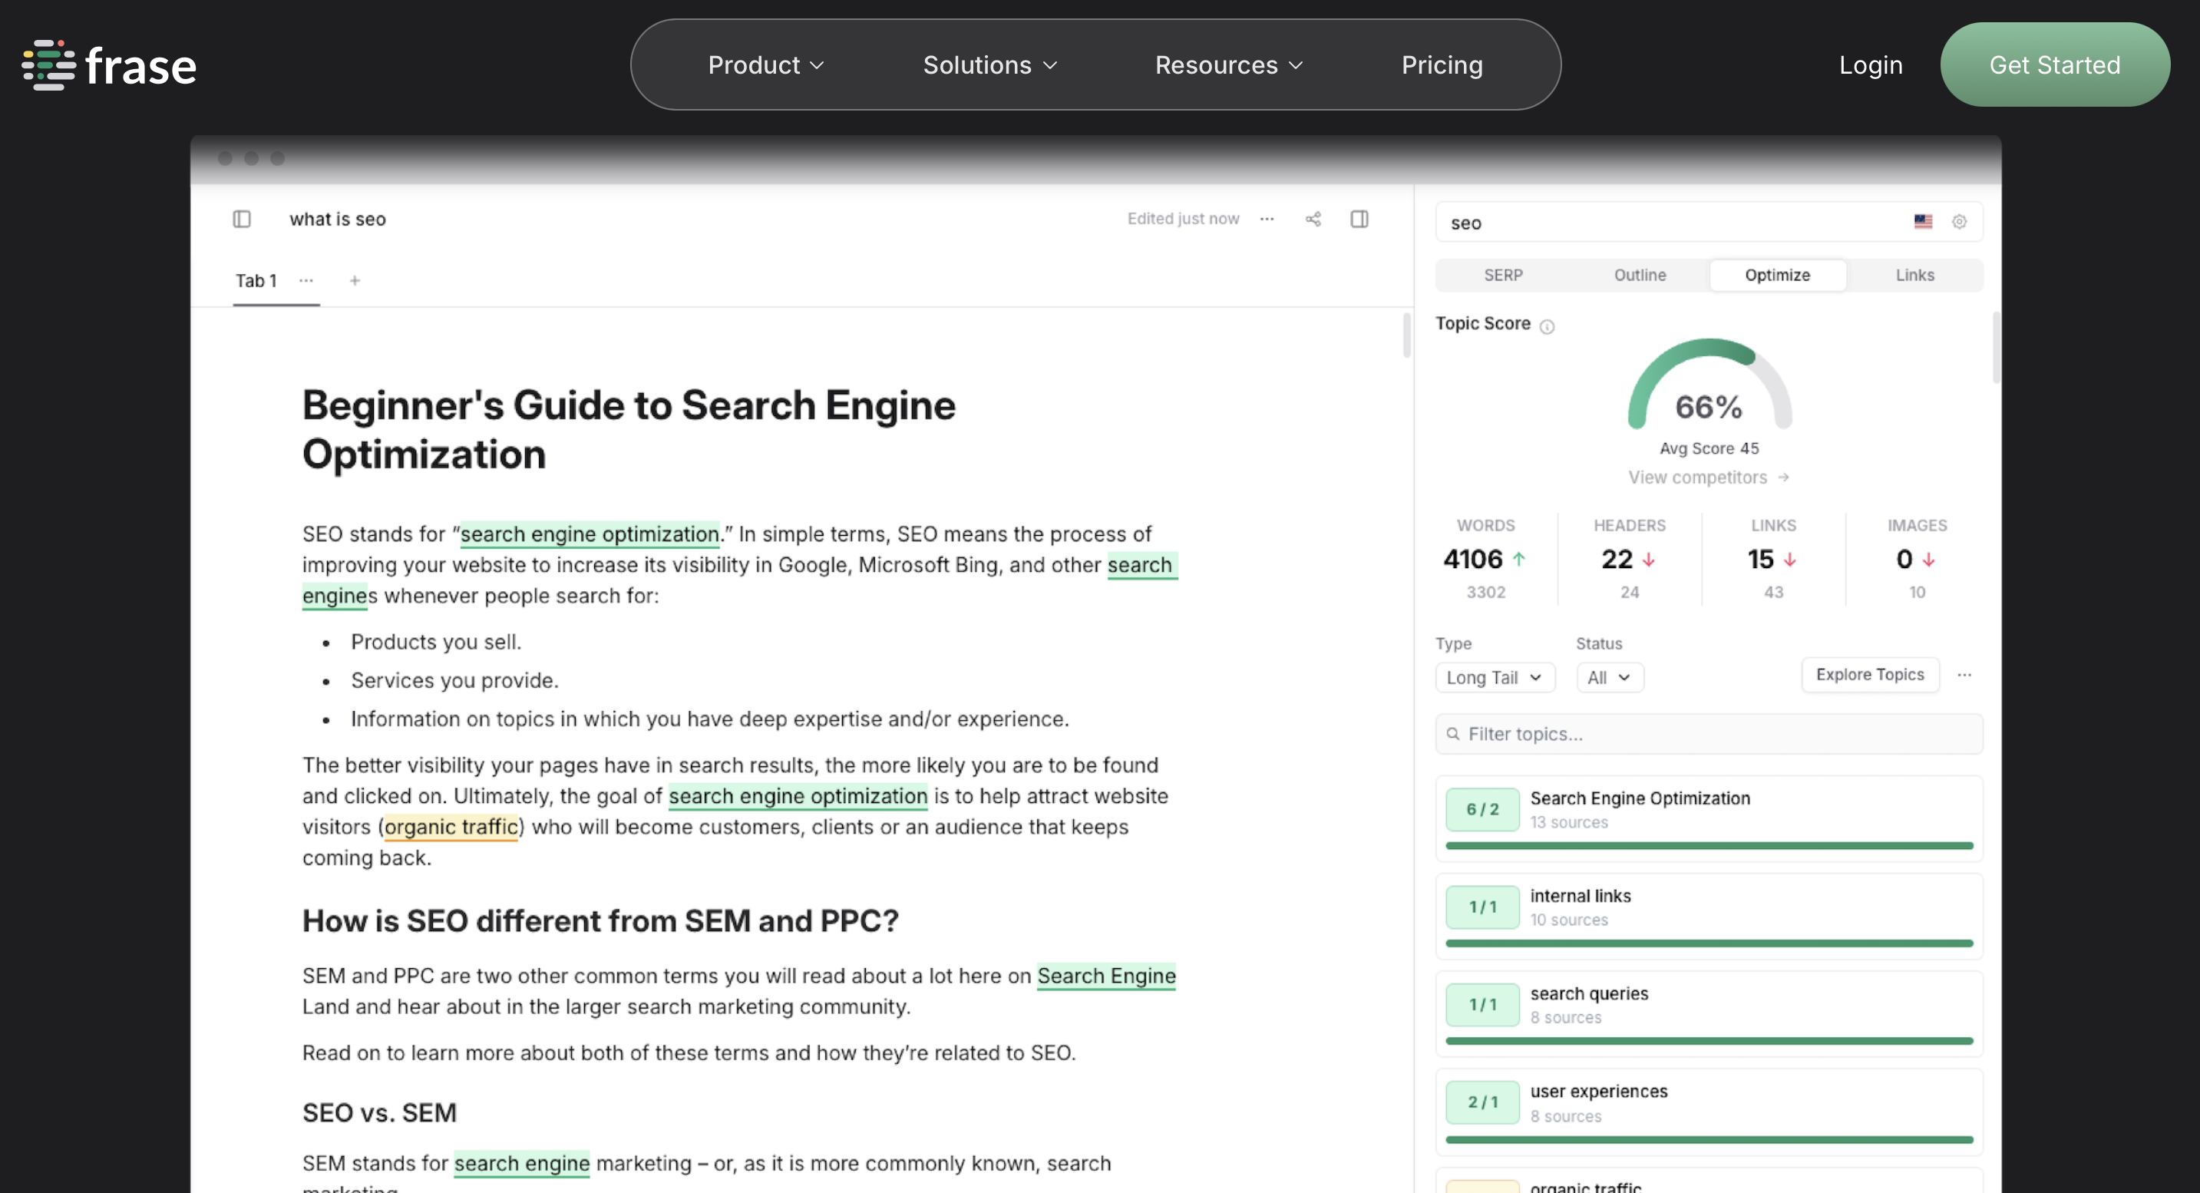Click the Filter topics input field

(1709, 734)
